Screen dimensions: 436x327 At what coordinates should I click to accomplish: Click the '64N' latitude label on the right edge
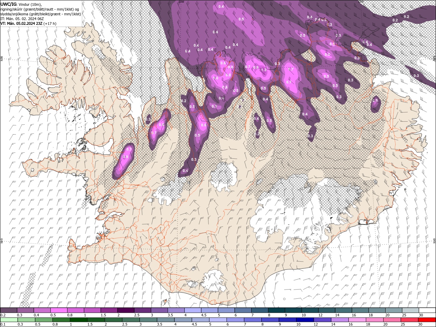tap(434, 240)
